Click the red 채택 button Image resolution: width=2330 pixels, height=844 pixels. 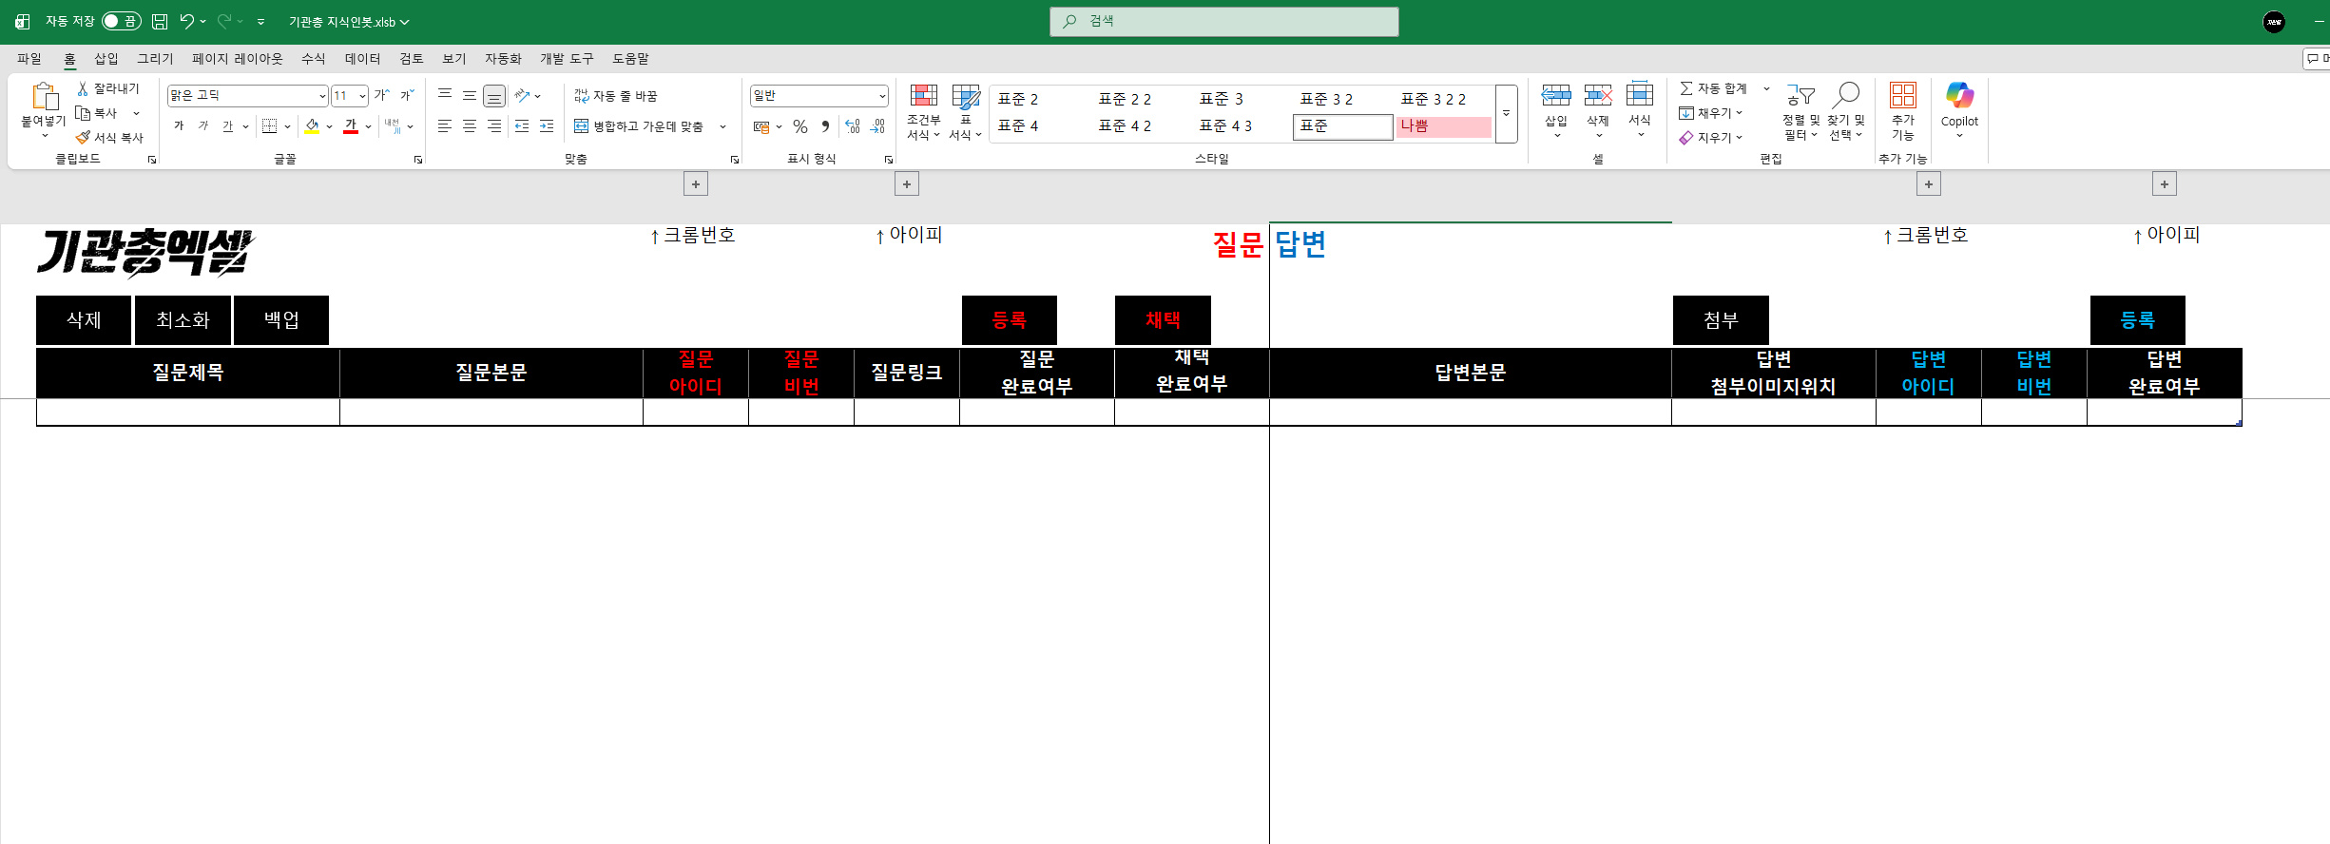click(1163, 320)
